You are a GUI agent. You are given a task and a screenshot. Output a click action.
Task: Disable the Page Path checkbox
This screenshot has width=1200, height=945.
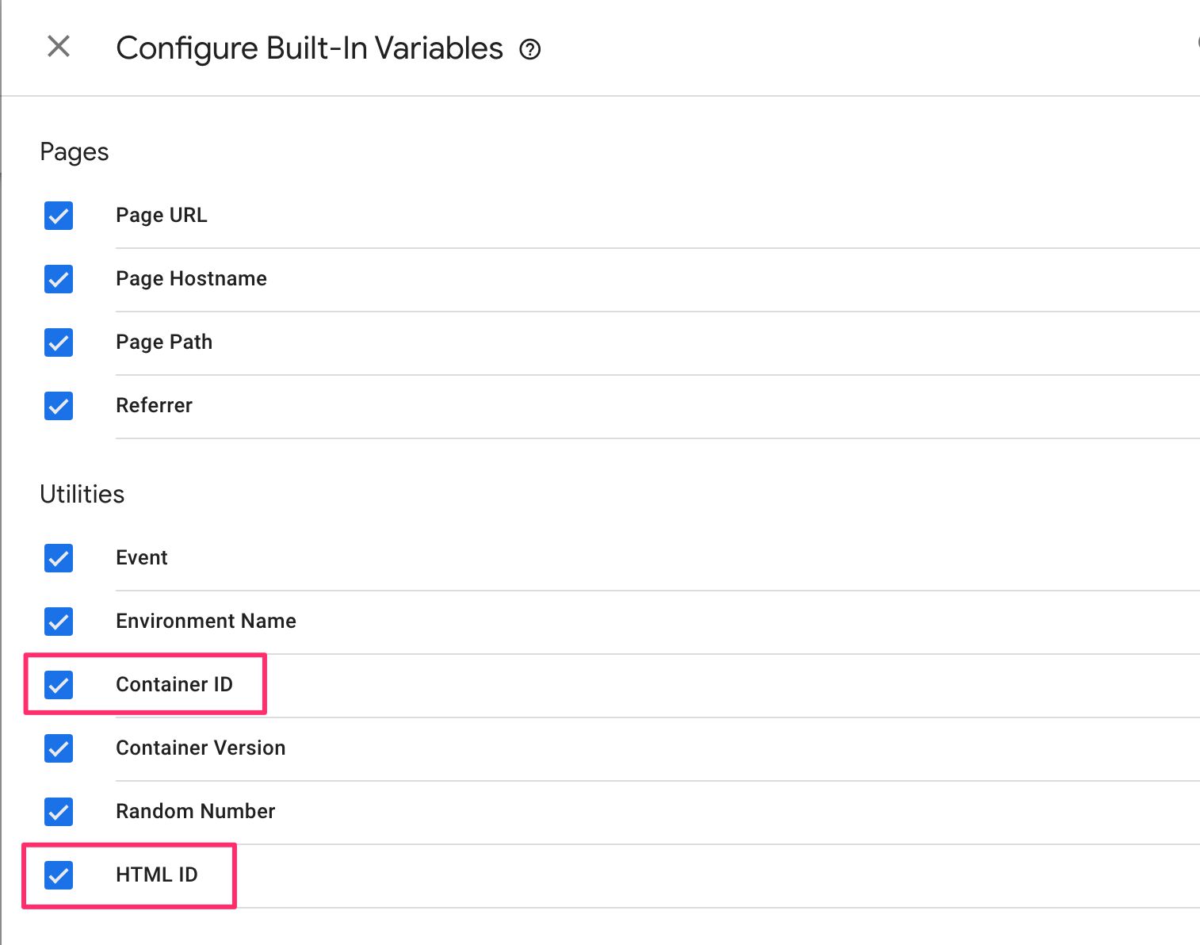point(59,342)
